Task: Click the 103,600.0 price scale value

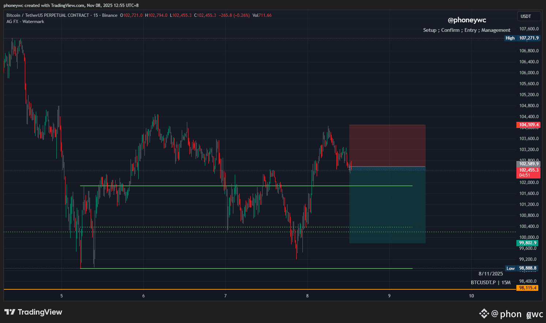Action: point(529,139)
